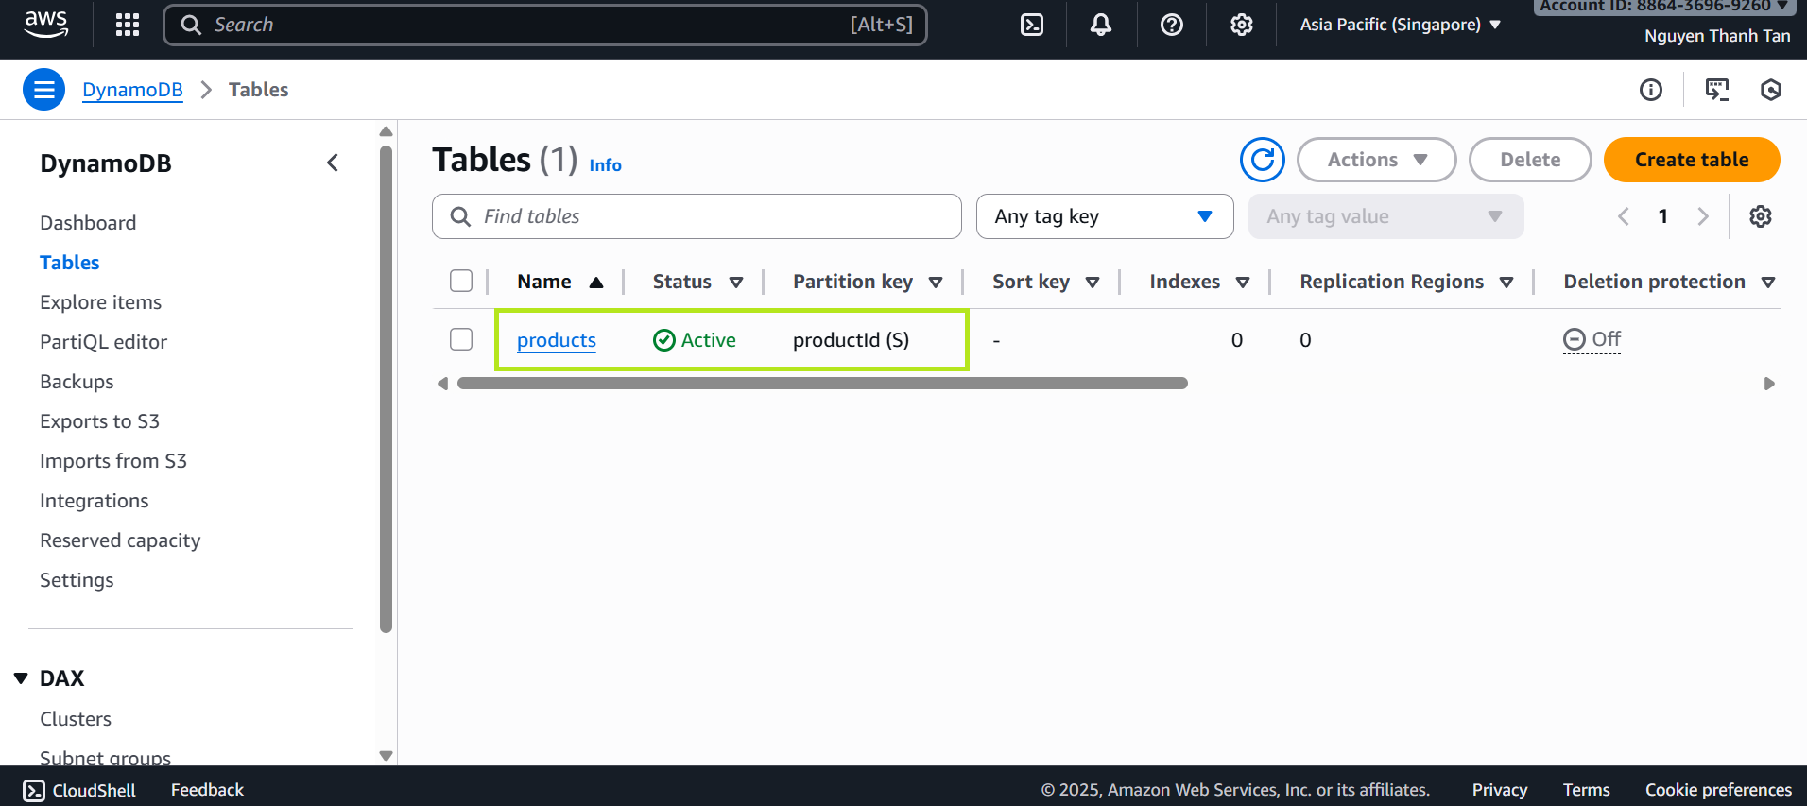Screen dimensions: 1807x806
Task: Select all tables with header checkbox
Action: tap(461, 281)
